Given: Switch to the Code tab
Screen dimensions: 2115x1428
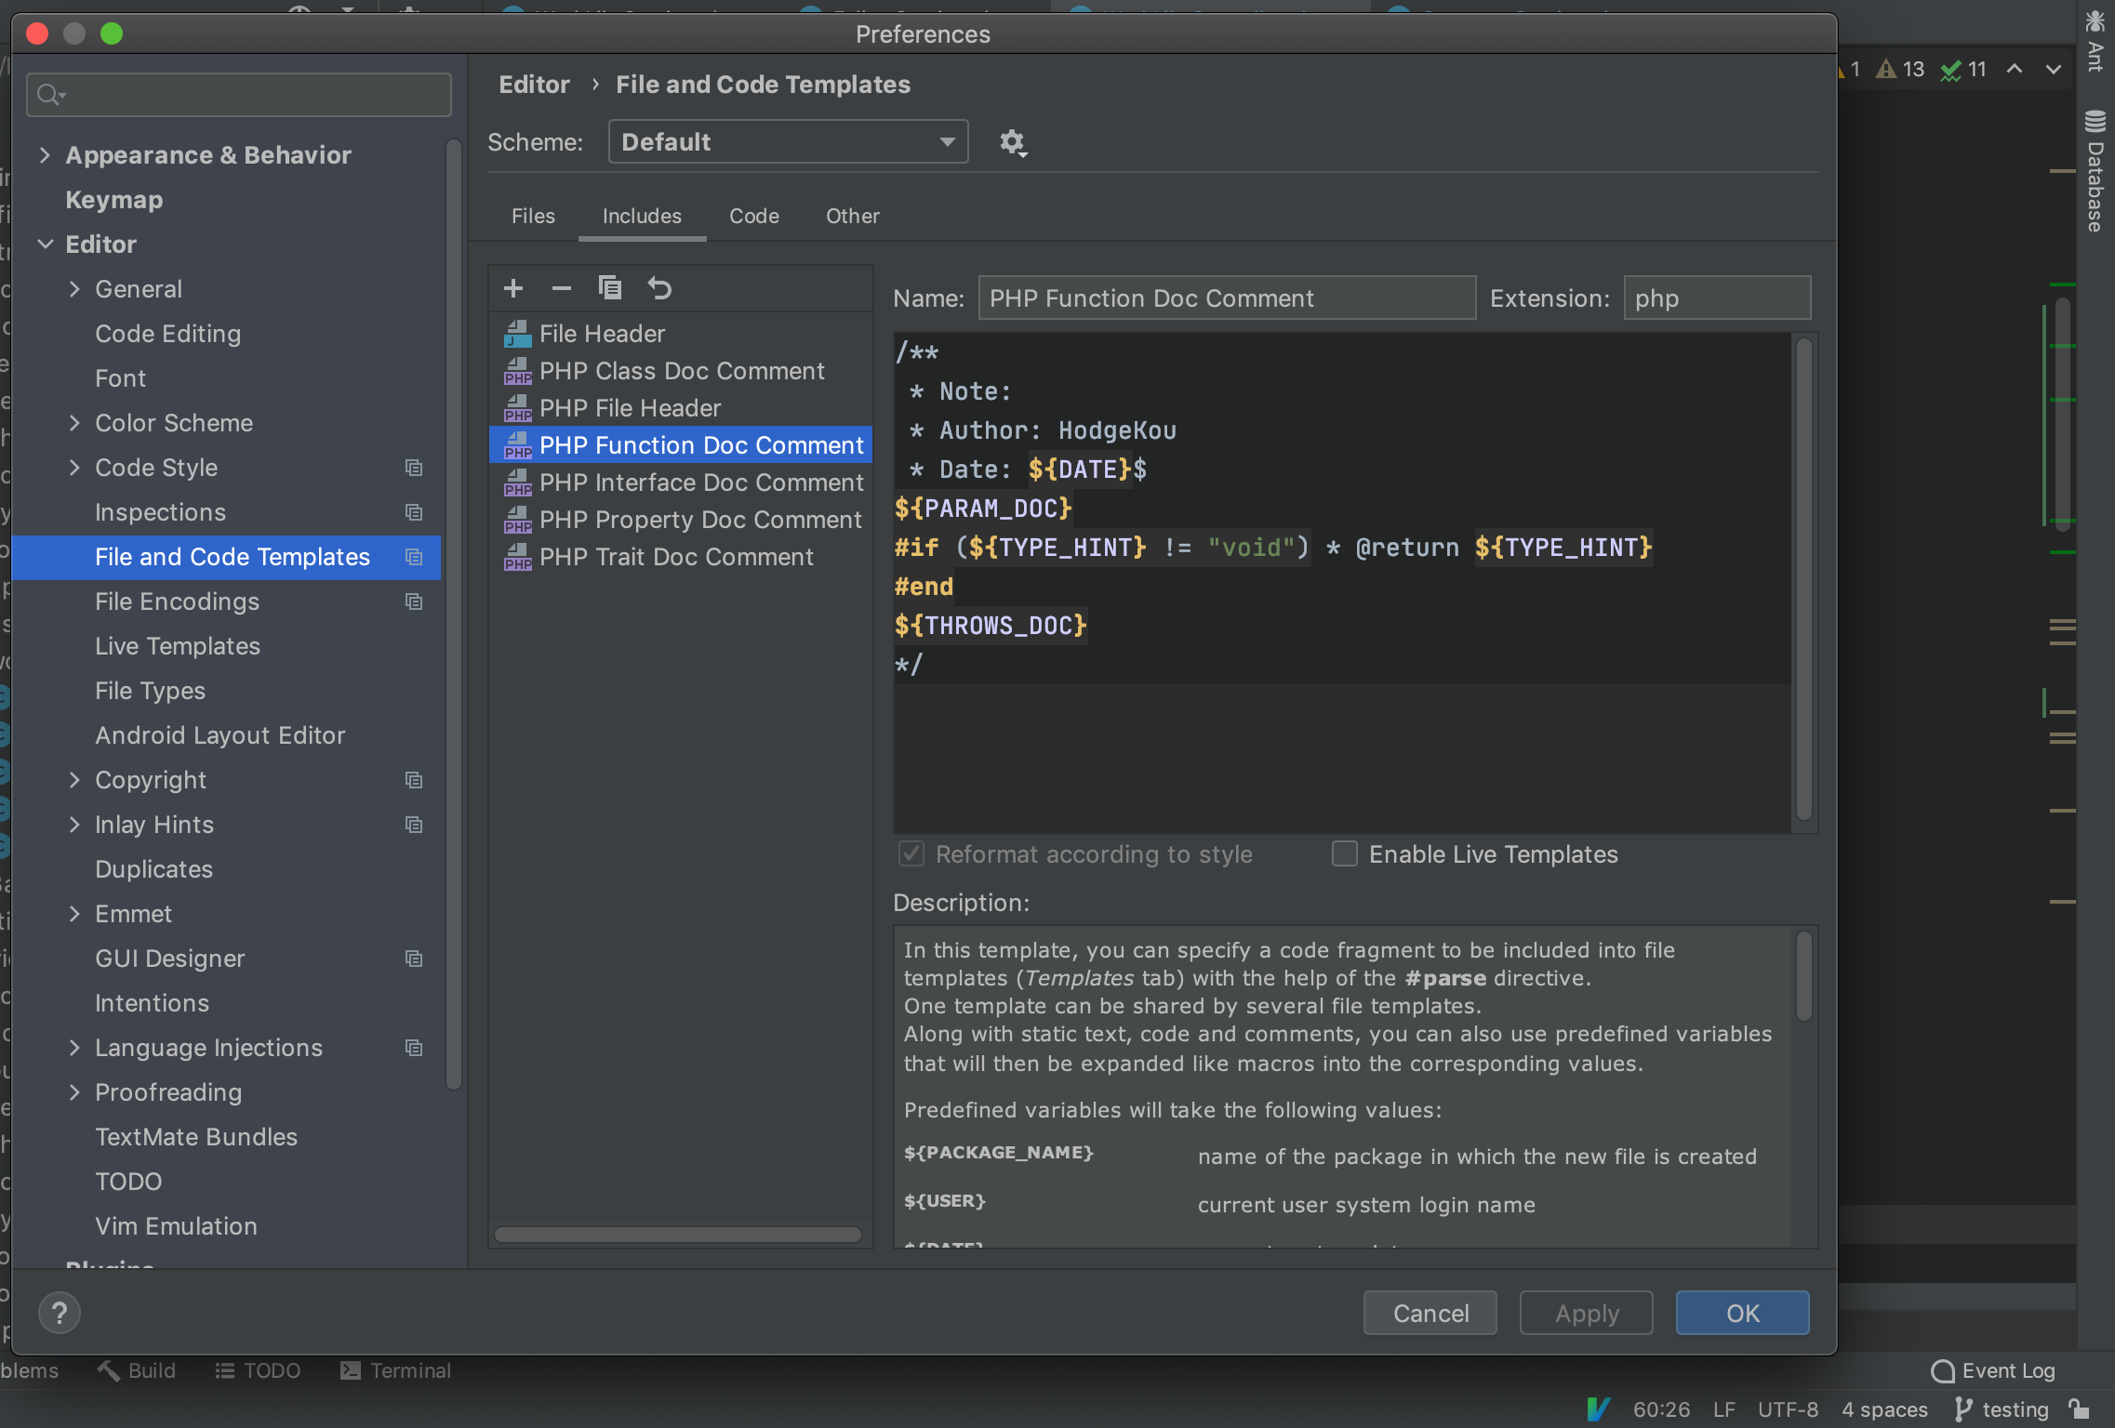Looking at the screenshot, I should (754, 215).
